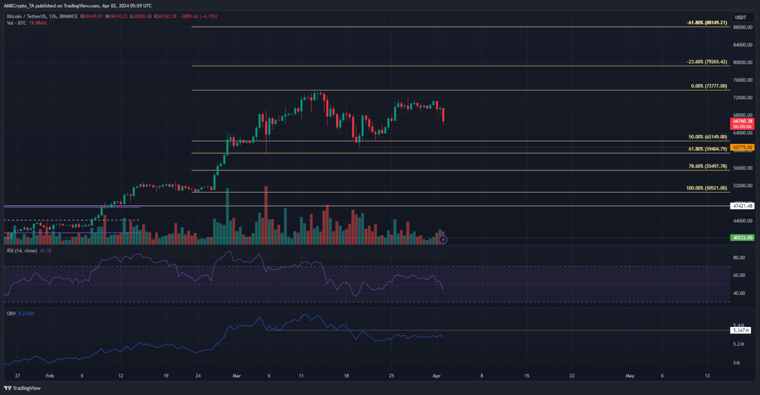Screen dimensions: 760x395
Task: Select the RSI (14, close) indicator label
Action: coord(22,250)
